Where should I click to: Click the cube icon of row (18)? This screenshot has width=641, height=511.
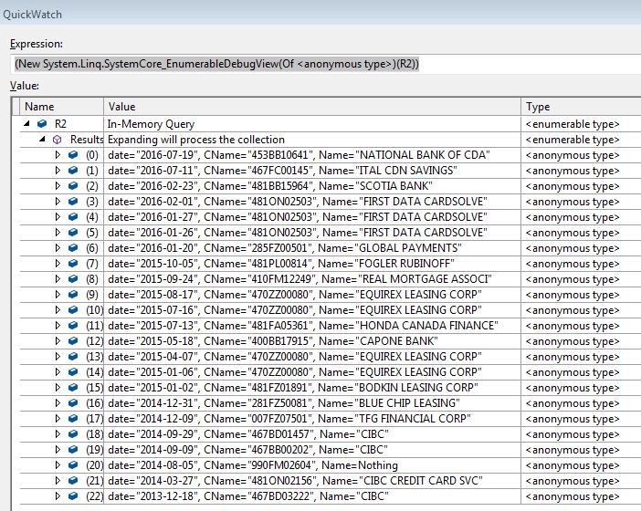73,433
